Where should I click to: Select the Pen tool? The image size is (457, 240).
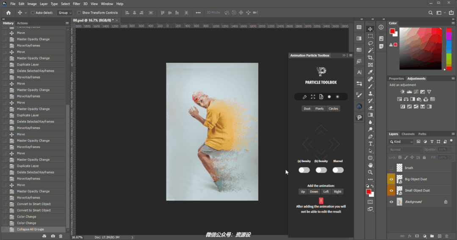370,137
